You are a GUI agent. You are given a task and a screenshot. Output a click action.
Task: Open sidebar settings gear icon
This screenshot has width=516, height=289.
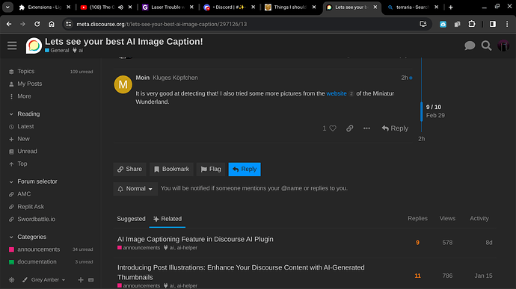coord(11,280)
